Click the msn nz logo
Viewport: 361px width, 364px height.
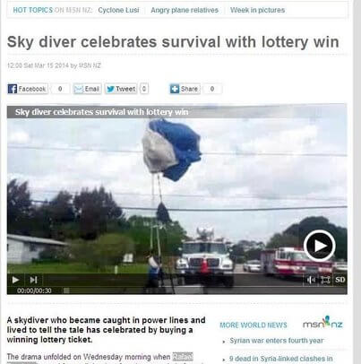322,323
